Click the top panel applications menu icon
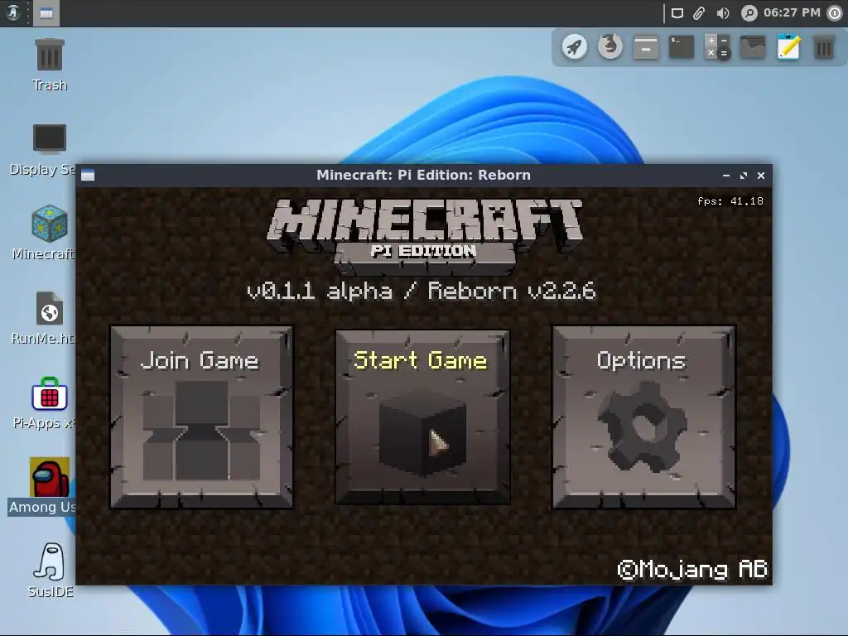 point(13,12)
